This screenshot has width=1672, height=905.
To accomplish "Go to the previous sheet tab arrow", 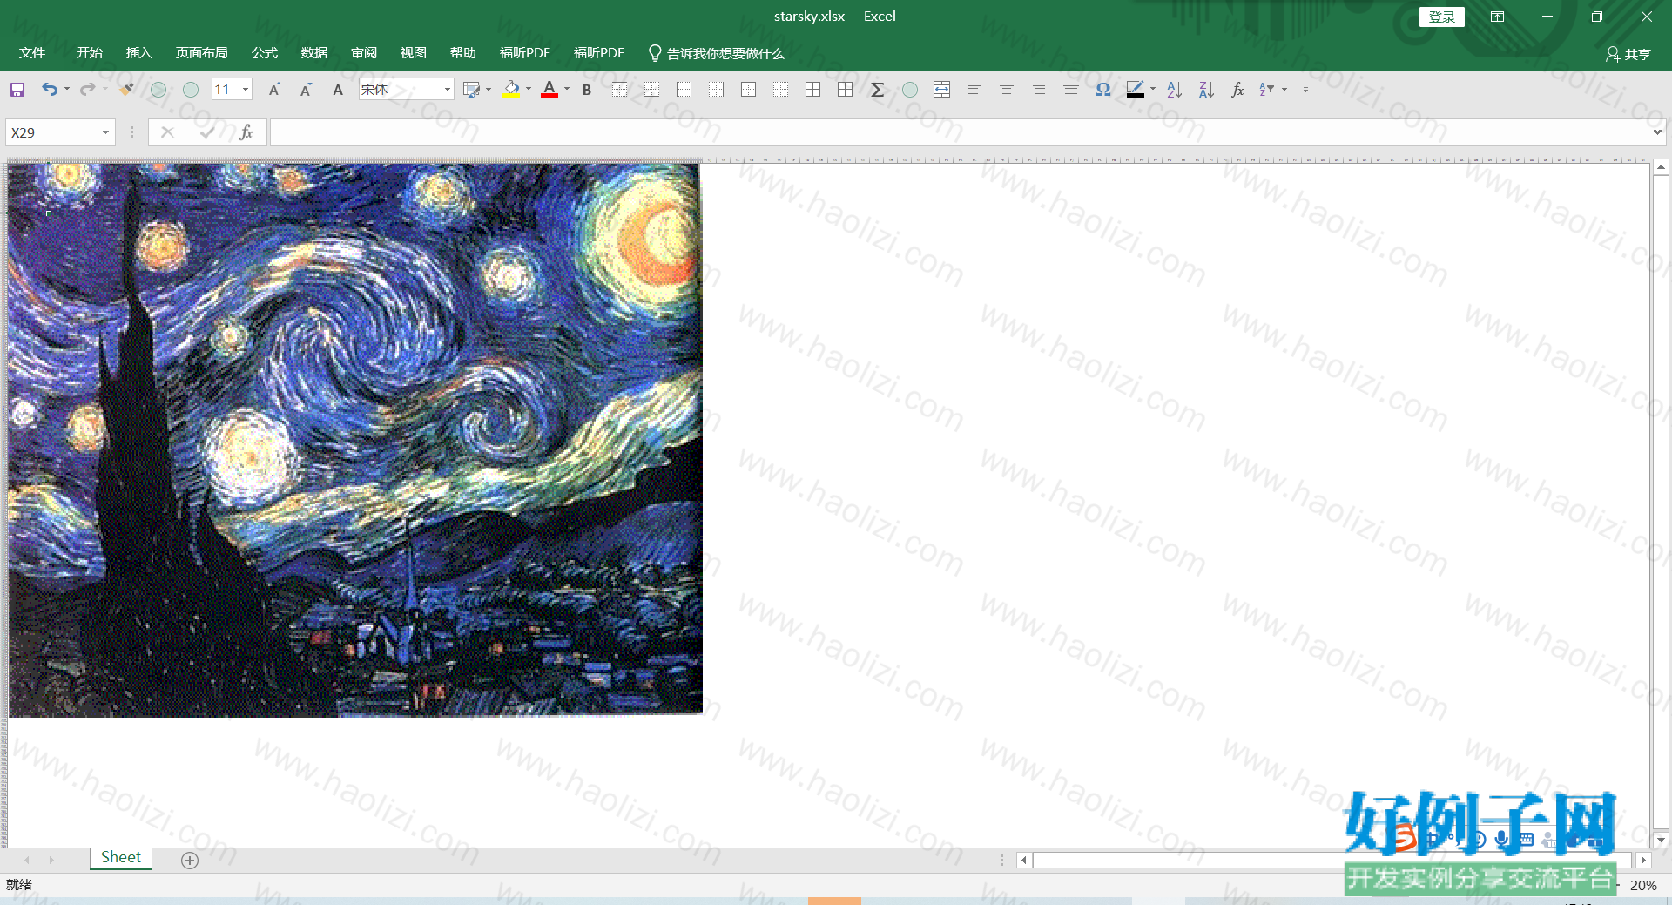I will point(27,860).
